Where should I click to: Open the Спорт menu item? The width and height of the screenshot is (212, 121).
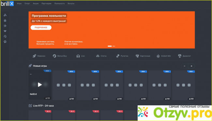[27, 4]
